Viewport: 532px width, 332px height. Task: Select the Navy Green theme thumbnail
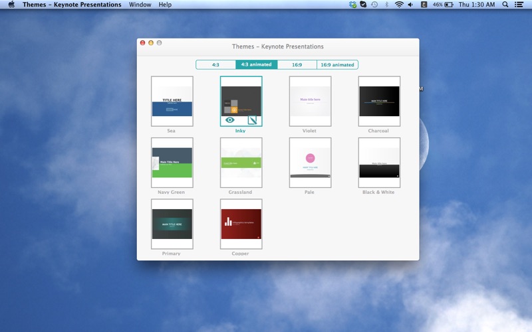[x=172, y=163]
